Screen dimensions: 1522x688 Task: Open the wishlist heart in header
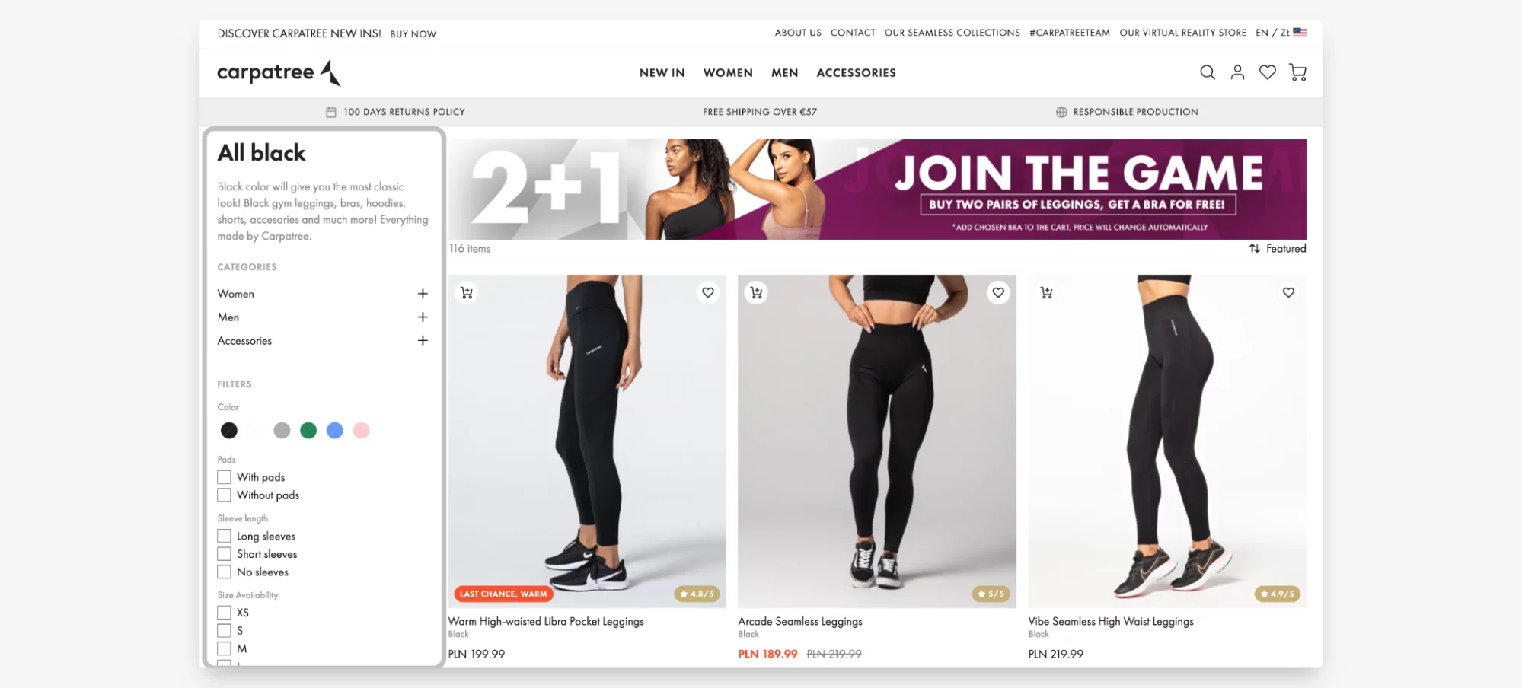[x=1267, y=72]
